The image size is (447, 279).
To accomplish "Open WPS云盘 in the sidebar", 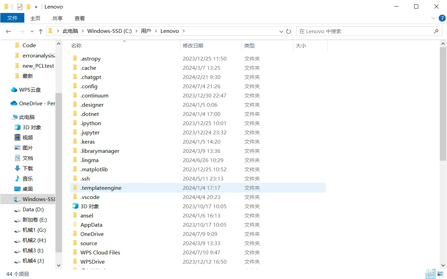I will pyautogui.click(x=30, y=90).
